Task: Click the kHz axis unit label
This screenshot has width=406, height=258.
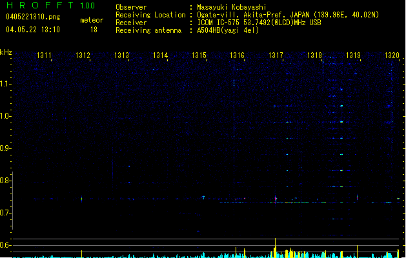Action: coord(6,52)
